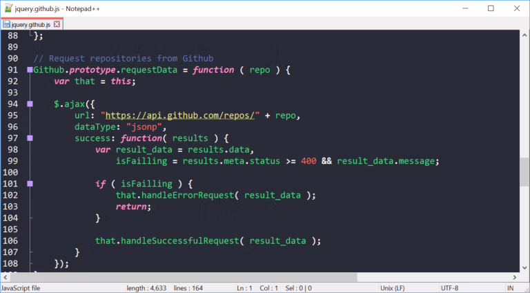The height and width of the screenshot is (293, 530).
Task: Collapse the fold marker on line 91
Action: tap(30, 70)
